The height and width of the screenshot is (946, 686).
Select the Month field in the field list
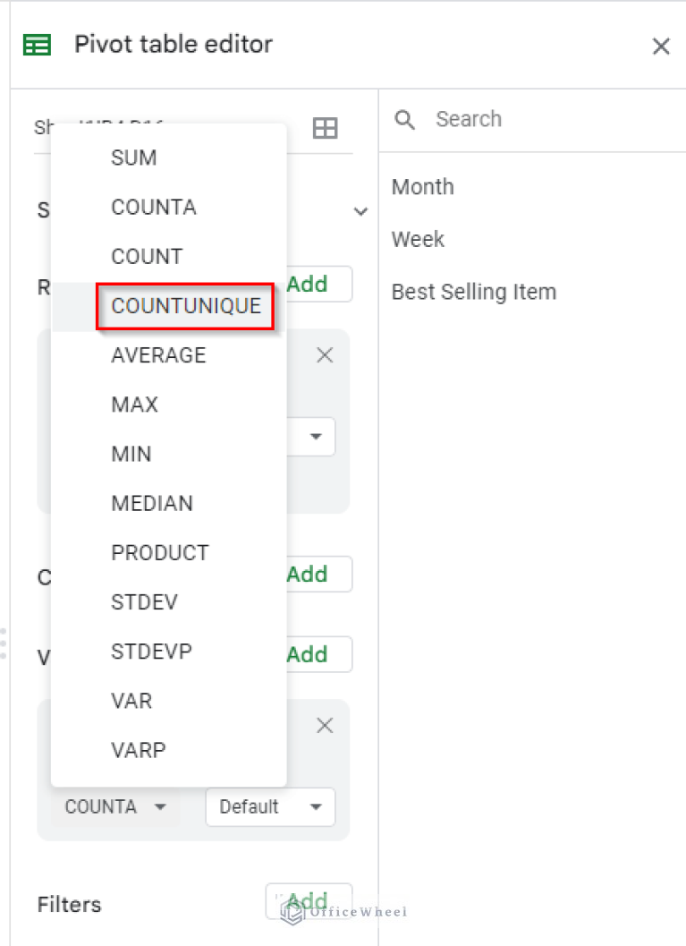tap(422, 187)
